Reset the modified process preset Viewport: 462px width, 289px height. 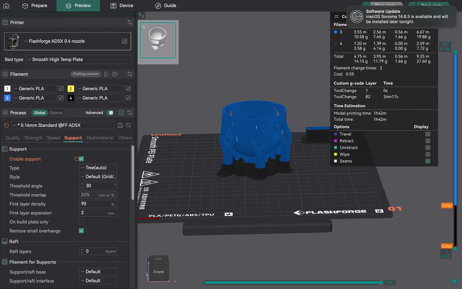pyautogui.click(x=6, y=125)
